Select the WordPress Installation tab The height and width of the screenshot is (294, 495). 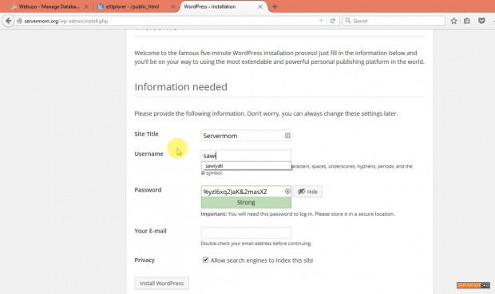(x=223, y=6)
